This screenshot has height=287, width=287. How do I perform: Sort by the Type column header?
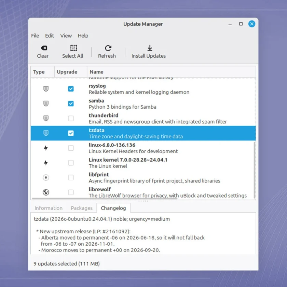[42, 72]
